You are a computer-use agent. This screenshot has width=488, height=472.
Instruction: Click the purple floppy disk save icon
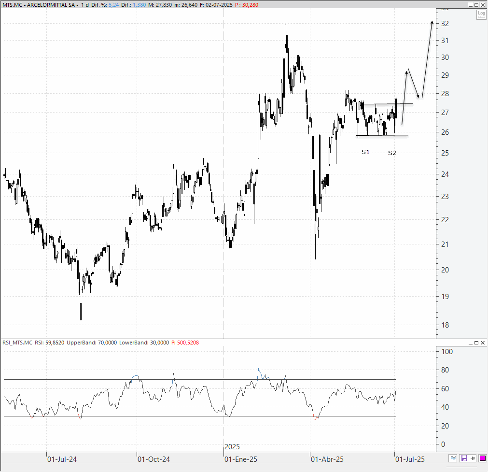(x=464, y=458)
